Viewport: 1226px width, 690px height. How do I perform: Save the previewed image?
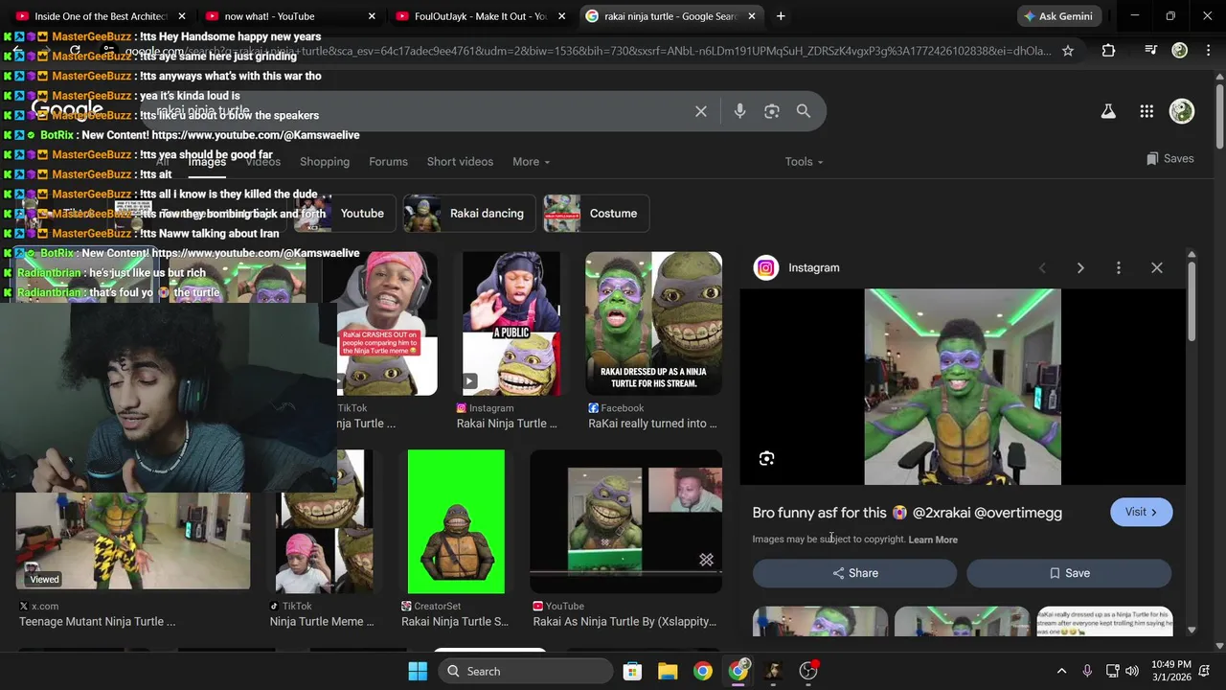(x=1069, y=573)
